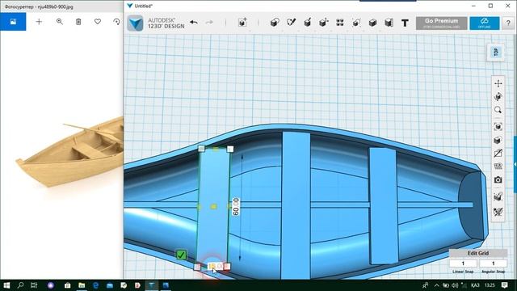Click the highlighted width dimension field

[216, 266]
